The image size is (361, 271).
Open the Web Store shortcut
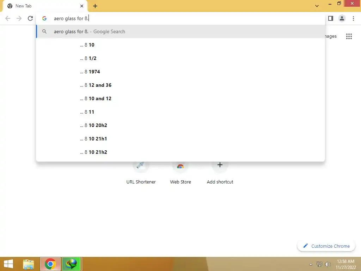(180, 174)
